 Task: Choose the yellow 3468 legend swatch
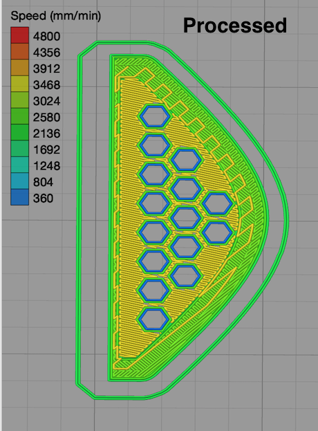click(20, 84)
